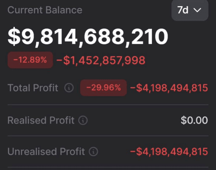
Task: Click the -29.96% total profit badge
Action: pyautogui.click(x=103, y=88)
